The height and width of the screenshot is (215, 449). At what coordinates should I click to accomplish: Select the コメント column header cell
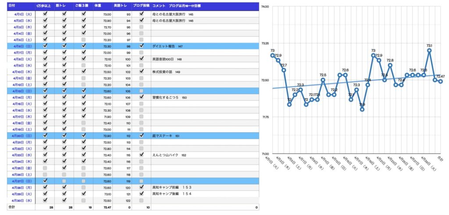[x=205, y=6]
